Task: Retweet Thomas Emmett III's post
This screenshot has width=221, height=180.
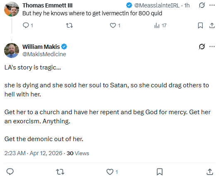Action: coord(70,26)
